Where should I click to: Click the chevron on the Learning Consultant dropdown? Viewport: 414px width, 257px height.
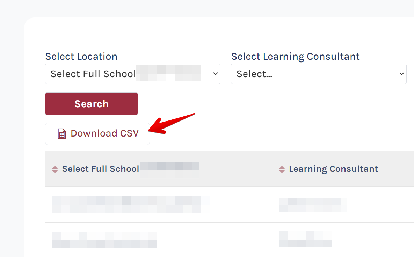point(401,74)
